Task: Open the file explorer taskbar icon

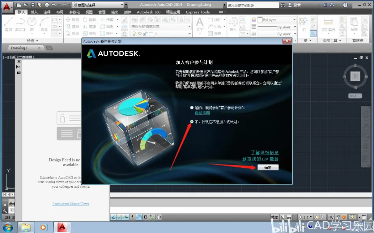Action: pyautogui.click(x=26, y=228)
